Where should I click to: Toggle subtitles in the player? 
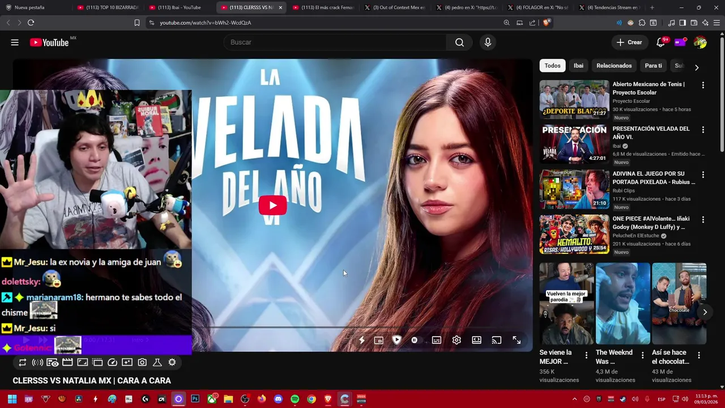[x=437, y=341]
